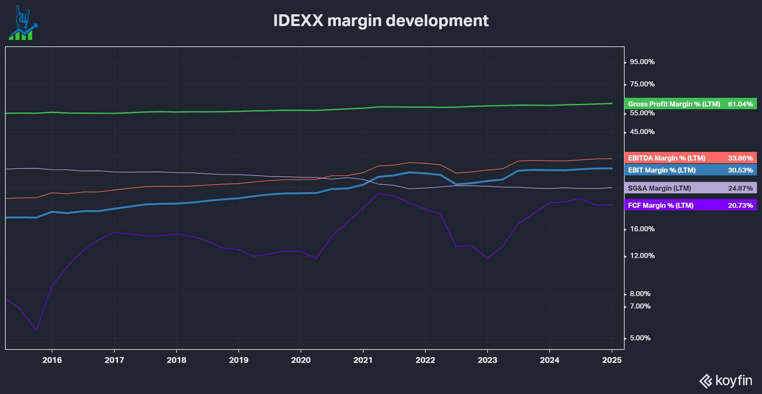The width and height of the screenshot is (762, 394).
Task: Click the 2017 x-axis label
Action: point(114,360)
